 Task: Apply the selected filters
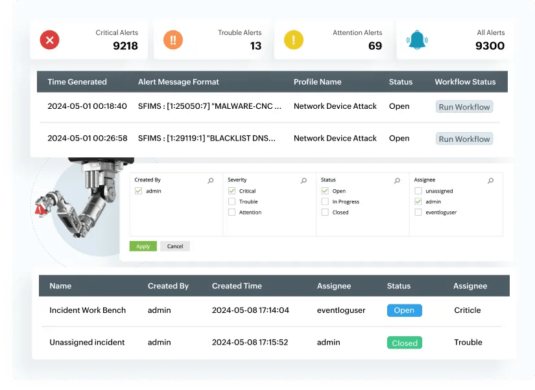(143, 246)
